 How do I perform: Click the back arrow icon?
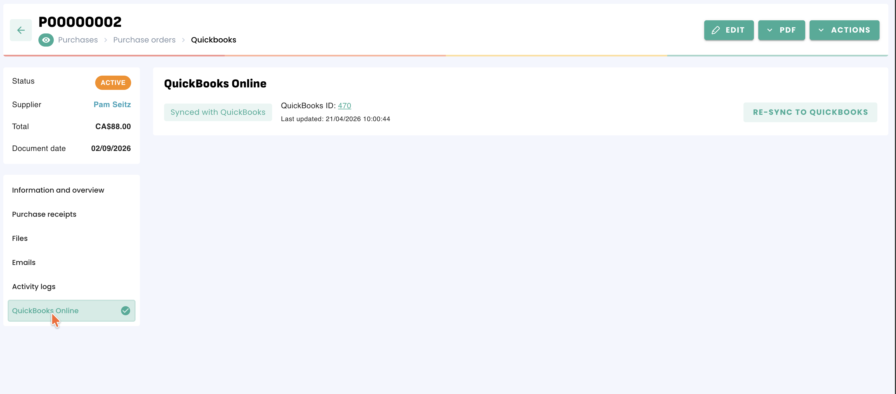(x=21, y=30)
